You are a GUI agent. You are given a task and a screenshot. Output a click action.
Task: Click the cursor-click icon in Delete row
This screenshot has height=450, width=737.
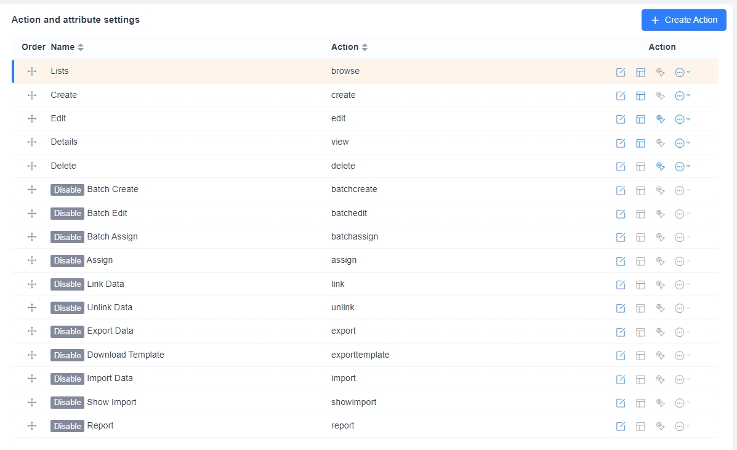pyautogui.click(x=660, y=166)
